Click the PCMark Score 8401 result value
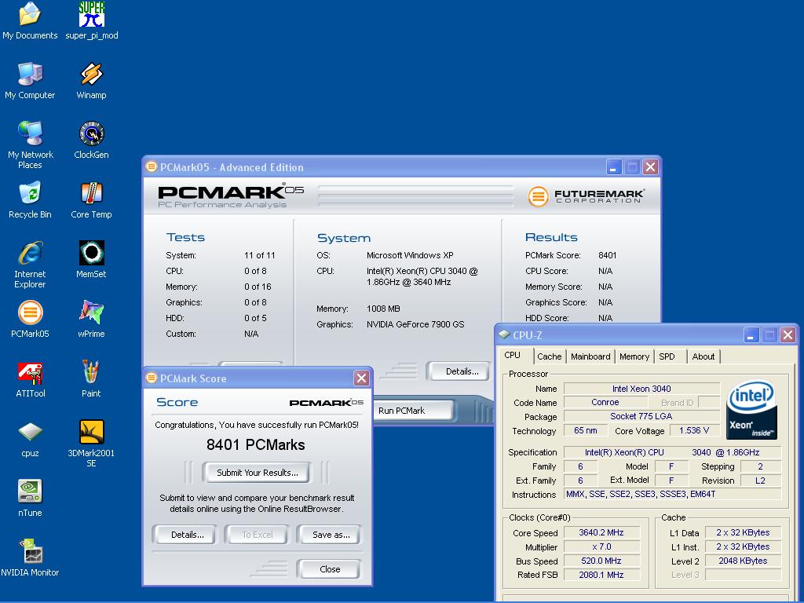Screen dimensions: 804x603 [607, 255]
